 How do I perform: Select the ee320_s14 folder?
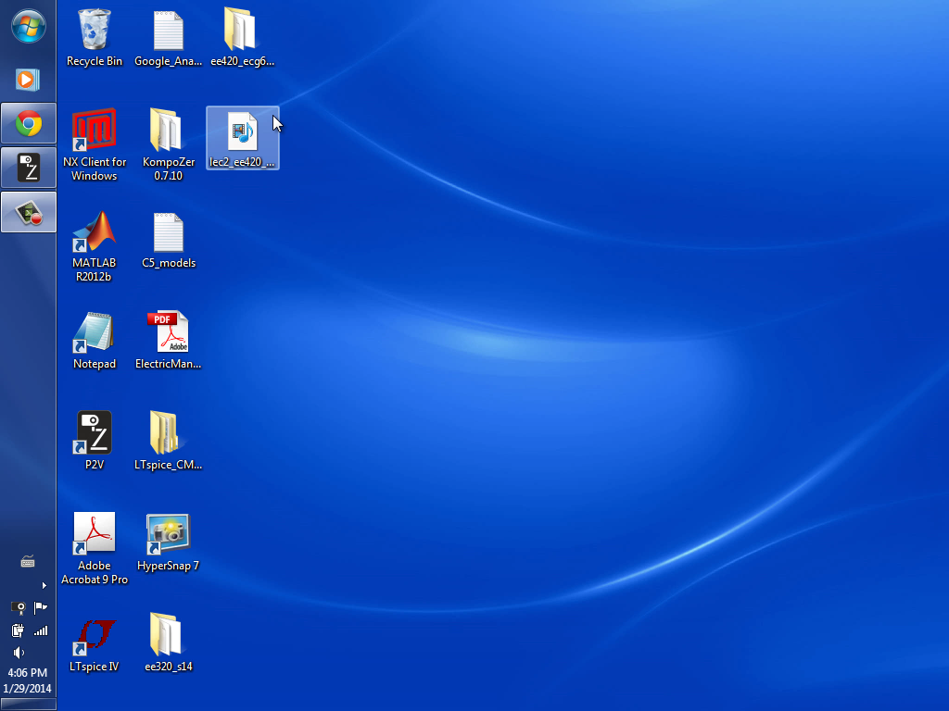click(169, 643)
